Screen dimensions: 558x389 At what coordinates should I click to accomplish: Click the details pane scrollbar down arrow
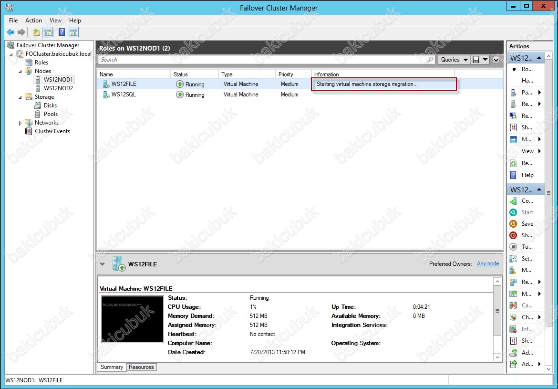point(497,357)
